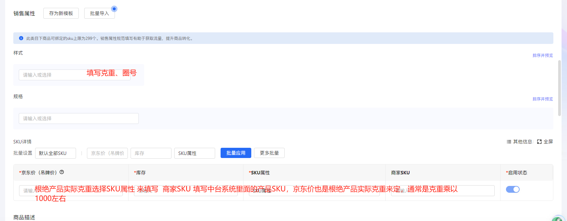Open the 默认全部SKU batch dropdown

pos(55,153)
